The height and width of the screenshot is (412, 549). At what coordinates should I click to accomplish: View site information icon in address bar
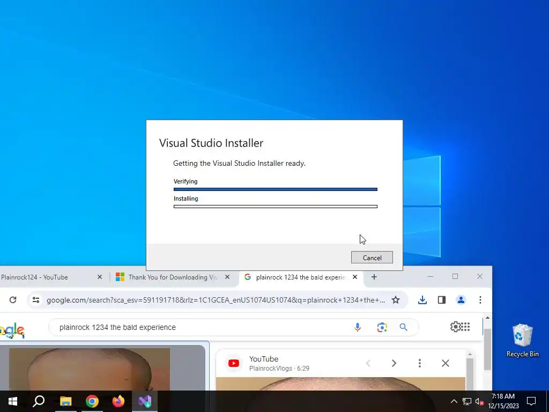click(x=36, y=300)
